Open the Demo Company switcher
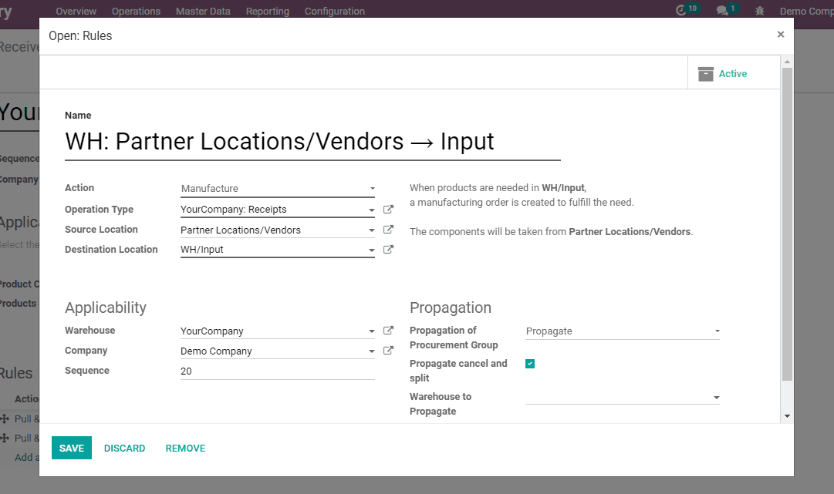 [x=806, y=11]
